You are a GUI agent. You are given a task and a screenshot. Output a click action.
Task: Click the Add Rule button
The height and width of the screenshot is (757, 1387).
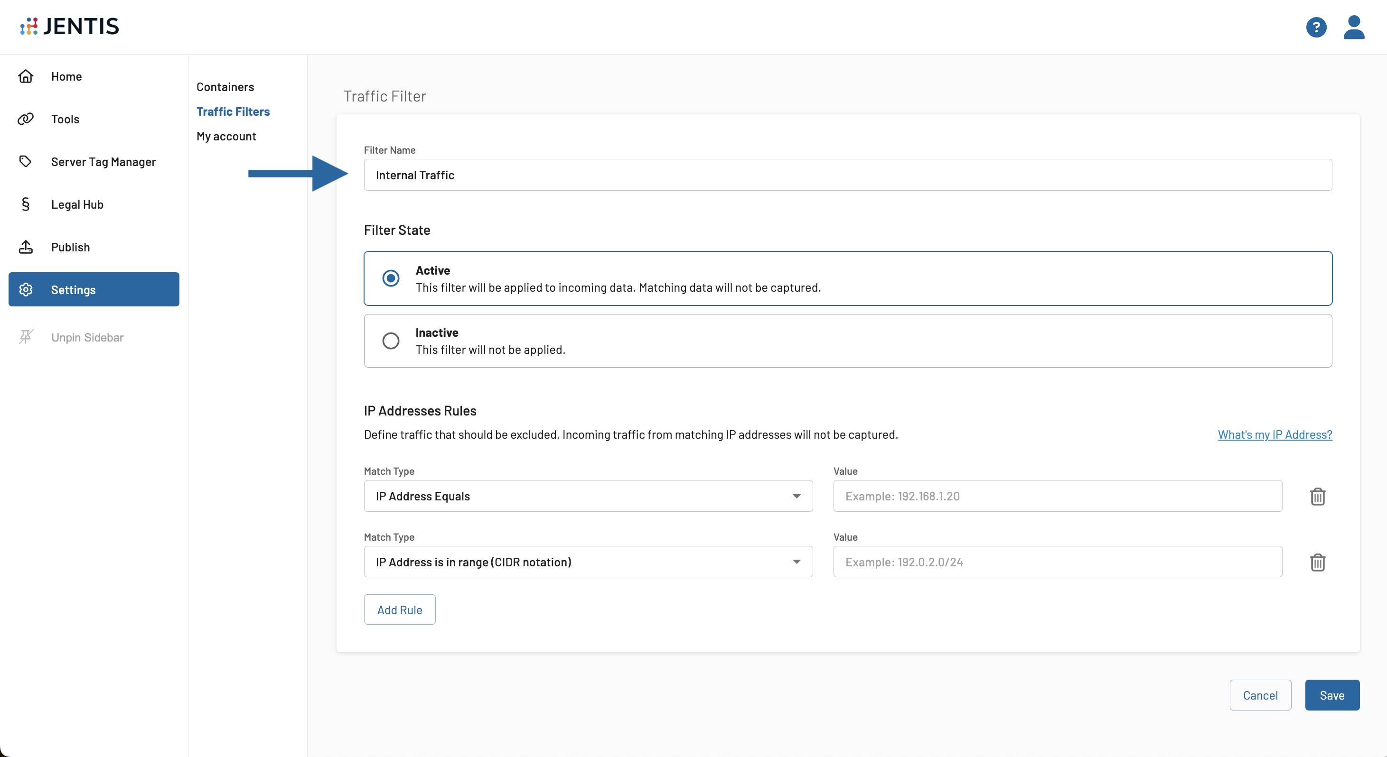point(400,609)
